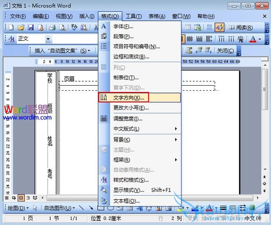The image size is (271, 225).
Task: Click the Text Box menu icon
Action: 104,201
